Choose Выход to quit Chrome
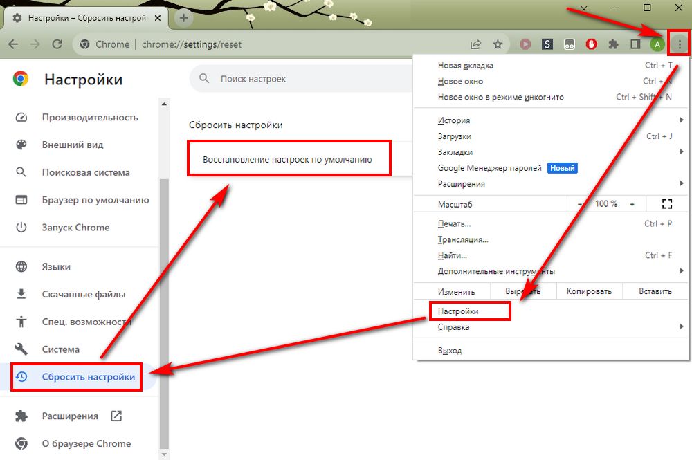The image size is (692, 460). [x=551, y=351]
